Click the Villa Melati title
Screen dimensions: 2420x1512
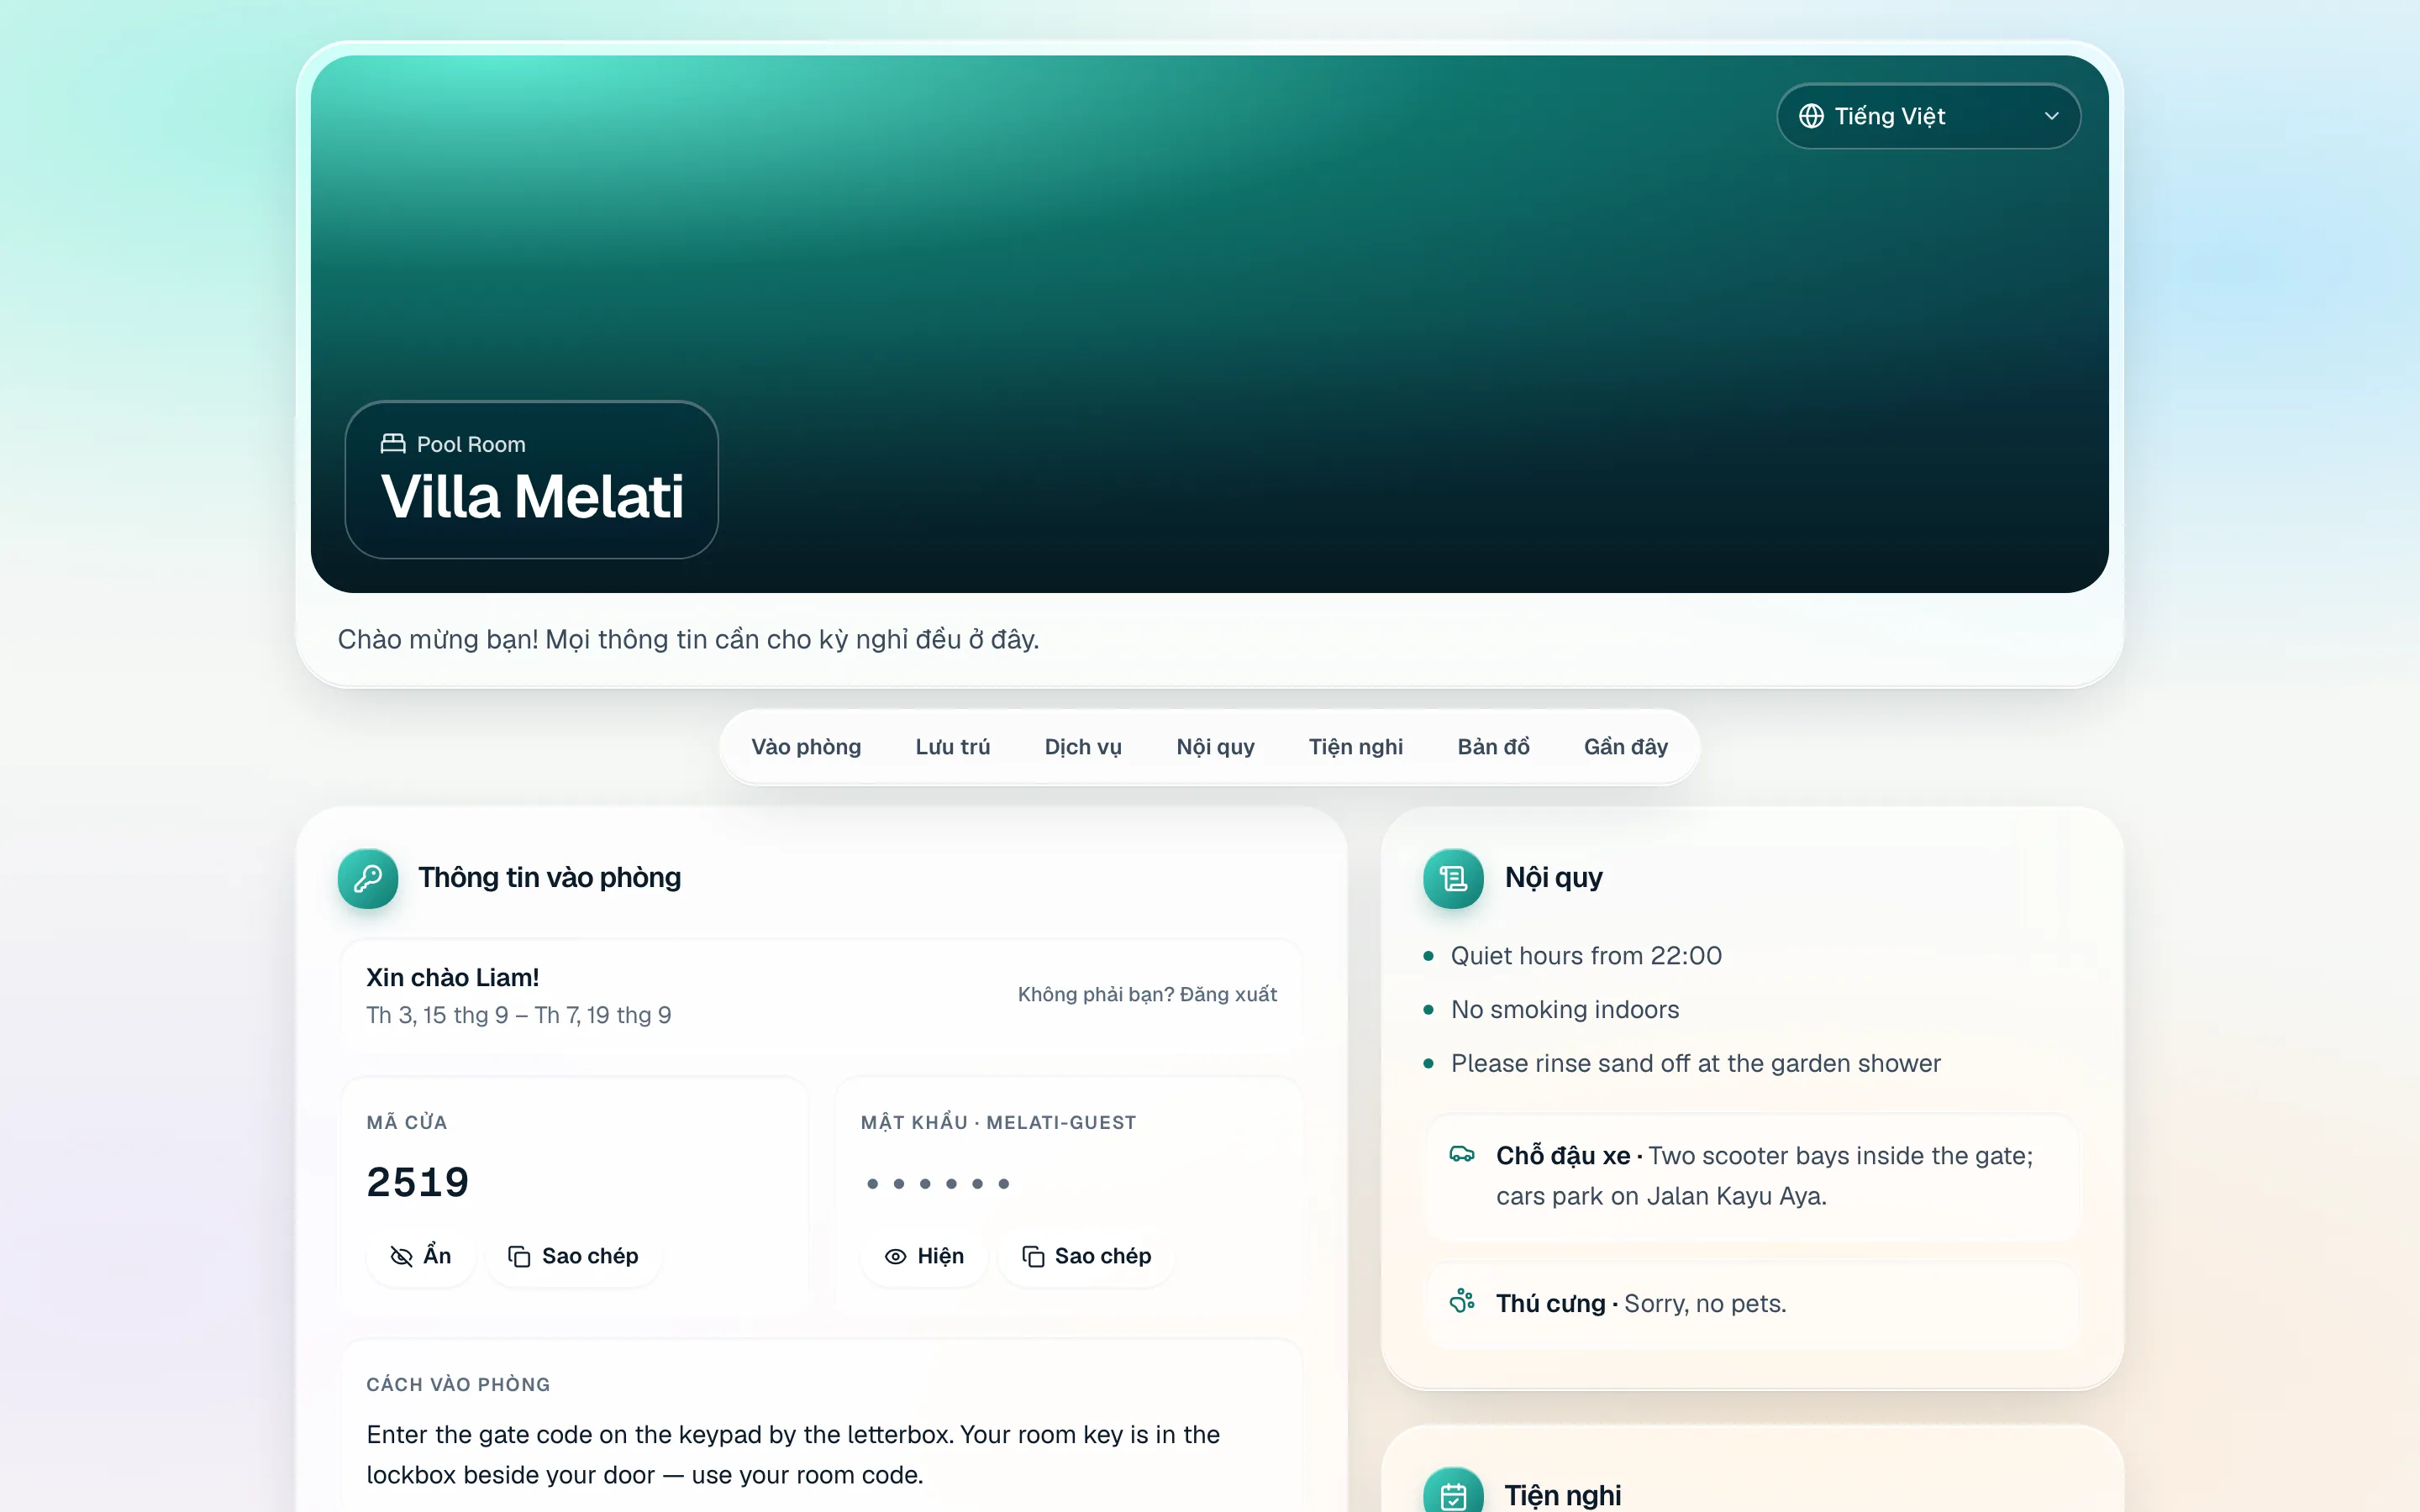(532, 497)
